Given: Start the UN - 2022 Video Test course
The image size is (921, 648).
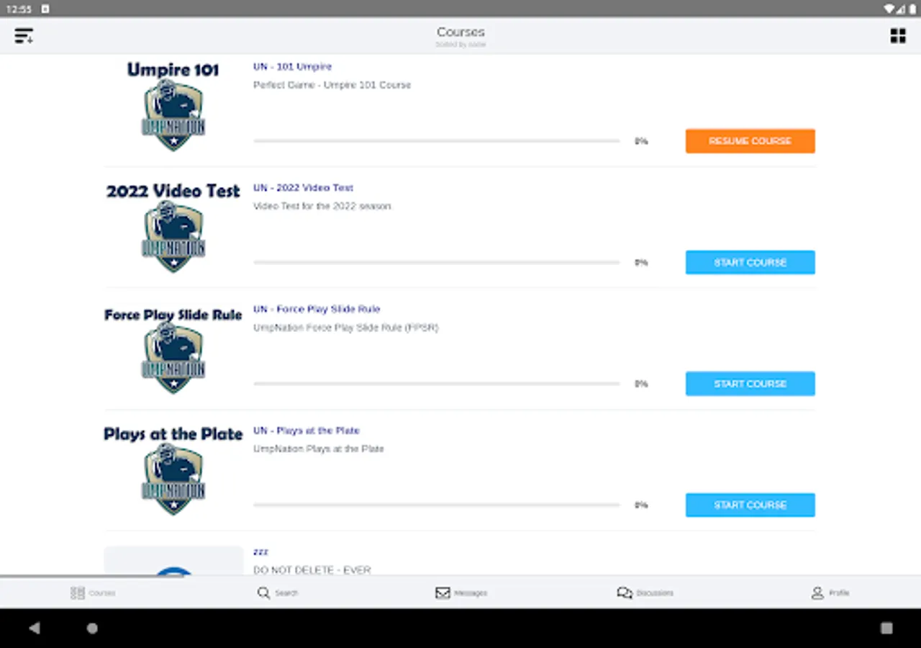Looking at the screenshot, I should 750,262.
